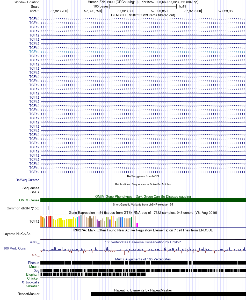
Task: Open Publications: Sequences in Scientific Articles title
Action: pos(143,184)
